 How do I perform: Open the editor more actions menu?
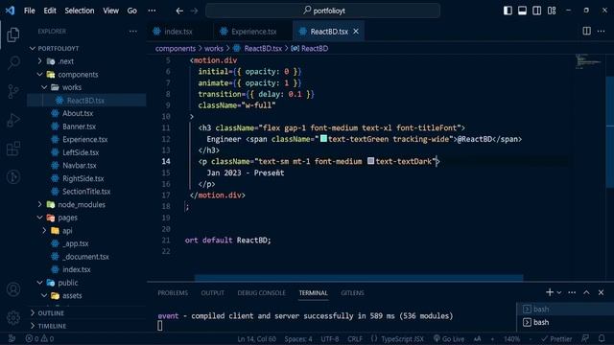point(602,31)
